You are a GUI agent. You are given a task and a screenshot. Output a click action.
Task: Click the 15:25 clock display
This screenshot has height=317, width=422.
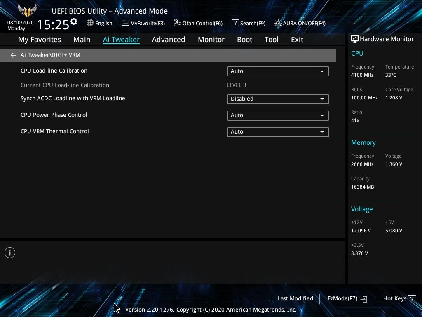tap(53, 24)
